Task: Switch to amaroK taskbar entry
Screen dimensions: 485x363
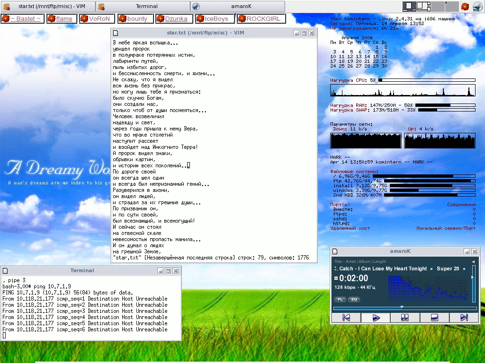Action: (x=238, y=6)
